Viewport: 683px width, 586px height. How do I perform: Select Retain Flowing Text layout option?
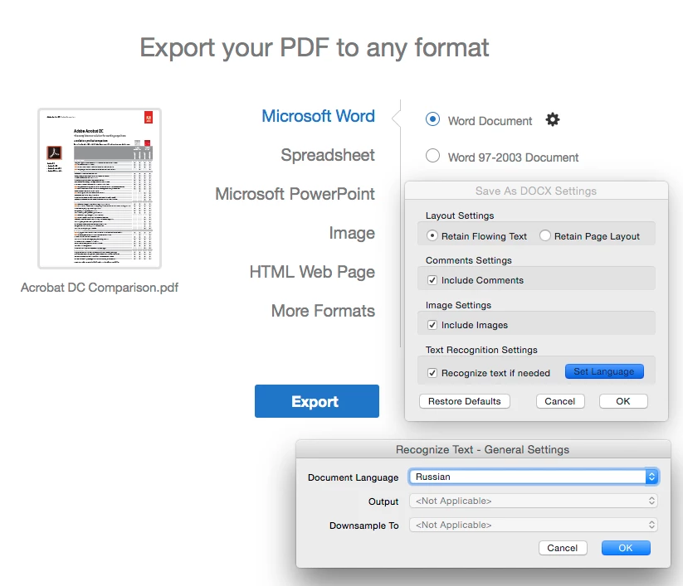432,235
